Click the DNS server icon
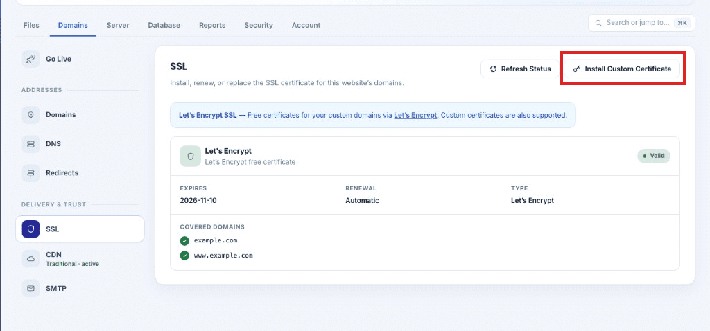710x331 pixels. click(x=31, y=144)
